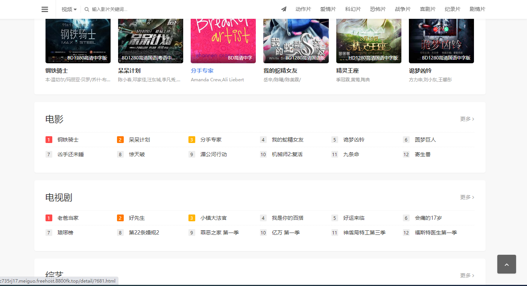Click the 呆呆计划 movie poster
Viewport: 527px width, 286px height.
coord(150,41)
